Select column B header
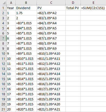106x112 pixels. point(26,3)
